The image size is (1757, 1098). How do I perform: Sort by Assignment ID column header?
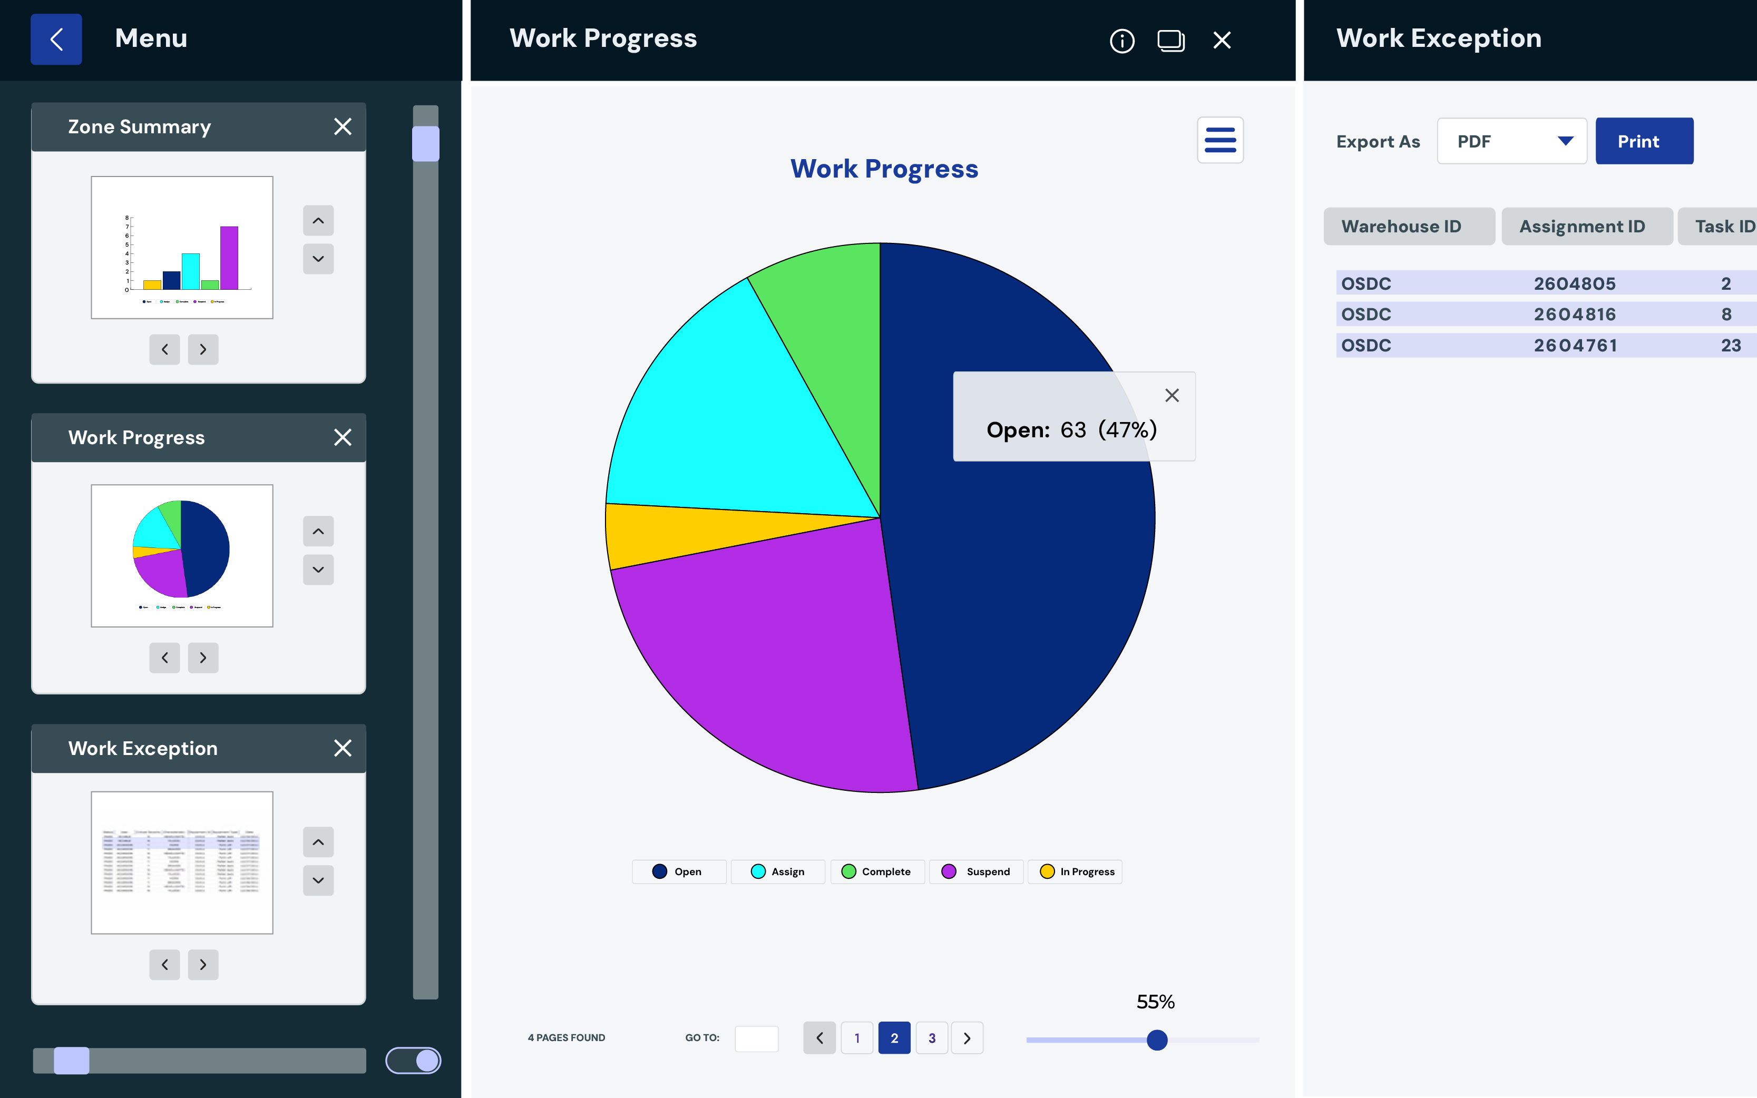click(1586, 227)
